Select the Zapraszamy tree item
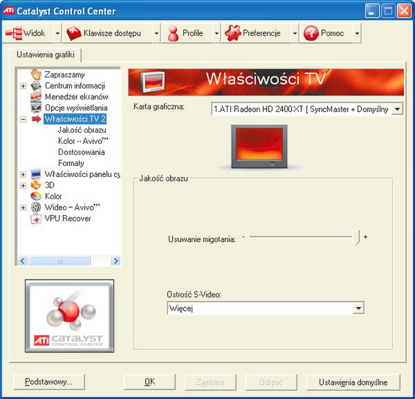This screenshot has width=415, height=399. [64, 75]
